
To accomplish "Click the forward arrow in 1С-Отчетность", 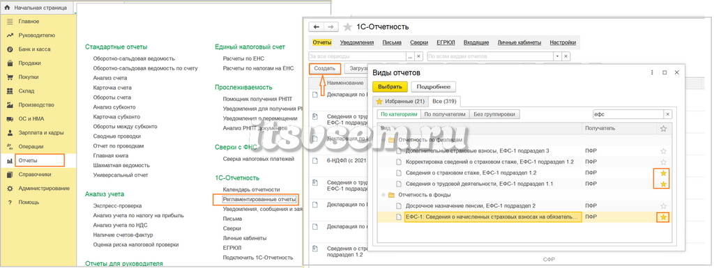I will 331,26.
